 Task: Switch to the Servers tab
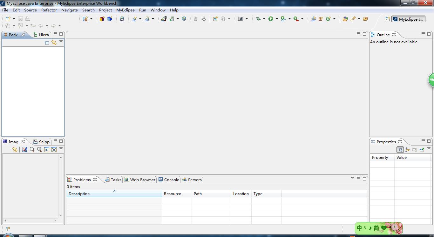click(192, 179)
